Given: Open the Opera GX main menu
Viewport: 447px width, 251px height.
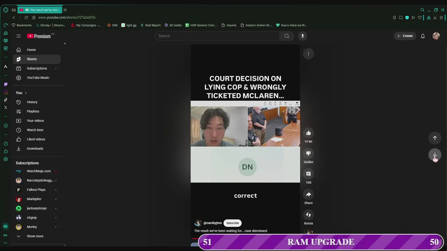Looking at the screenshot, I should point(6,10).
